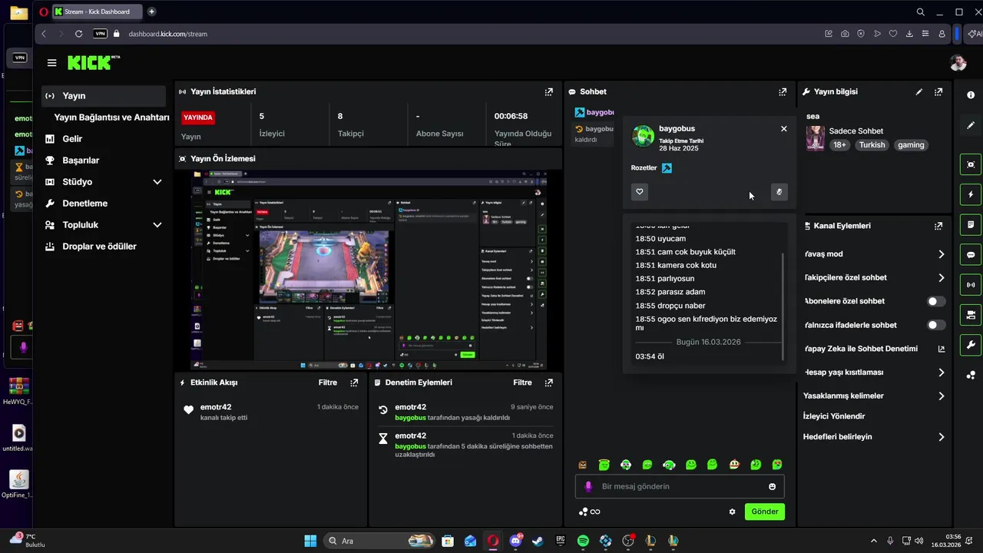The height and width of the screenshot is (553, 983).
Task: Open a new browser tab with plus
Action: [x=151, y=12]
